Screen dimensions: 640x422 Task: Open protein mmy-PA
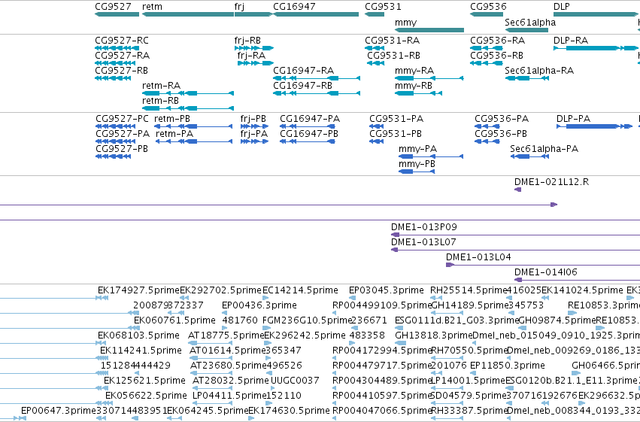tap(431, 156)
